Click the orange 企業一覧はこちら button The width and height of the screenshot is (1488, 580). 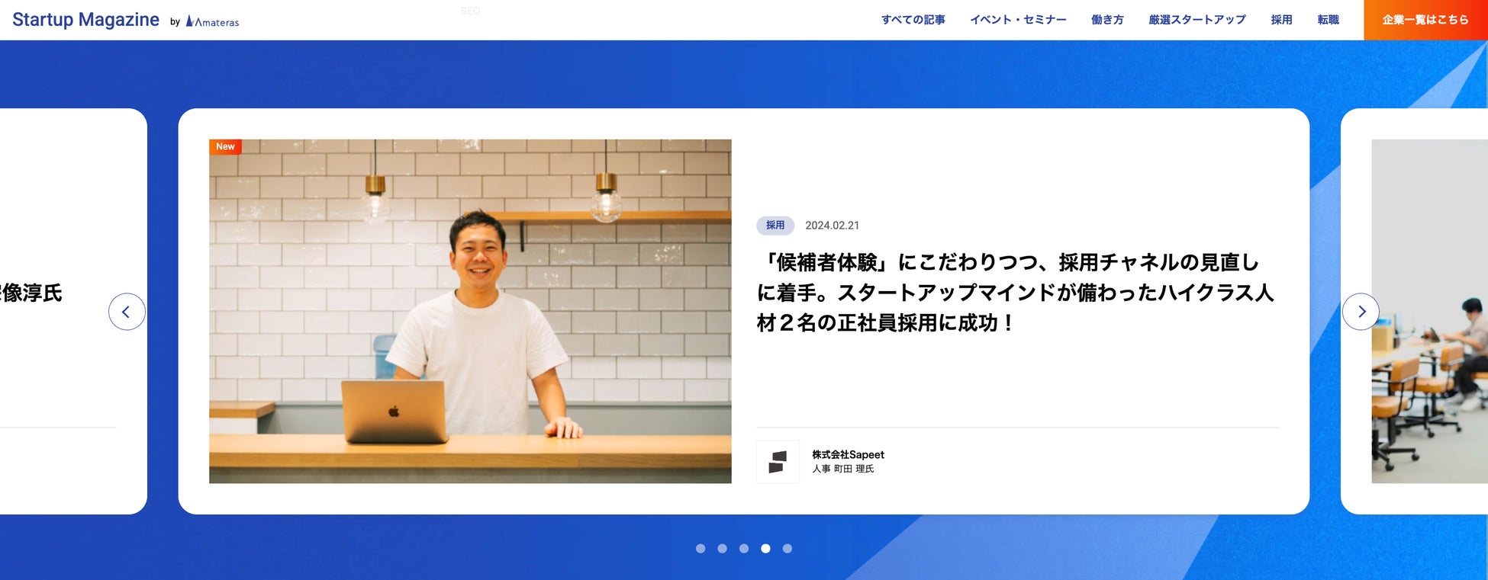pyautogui.click(x=1425, y=20)
